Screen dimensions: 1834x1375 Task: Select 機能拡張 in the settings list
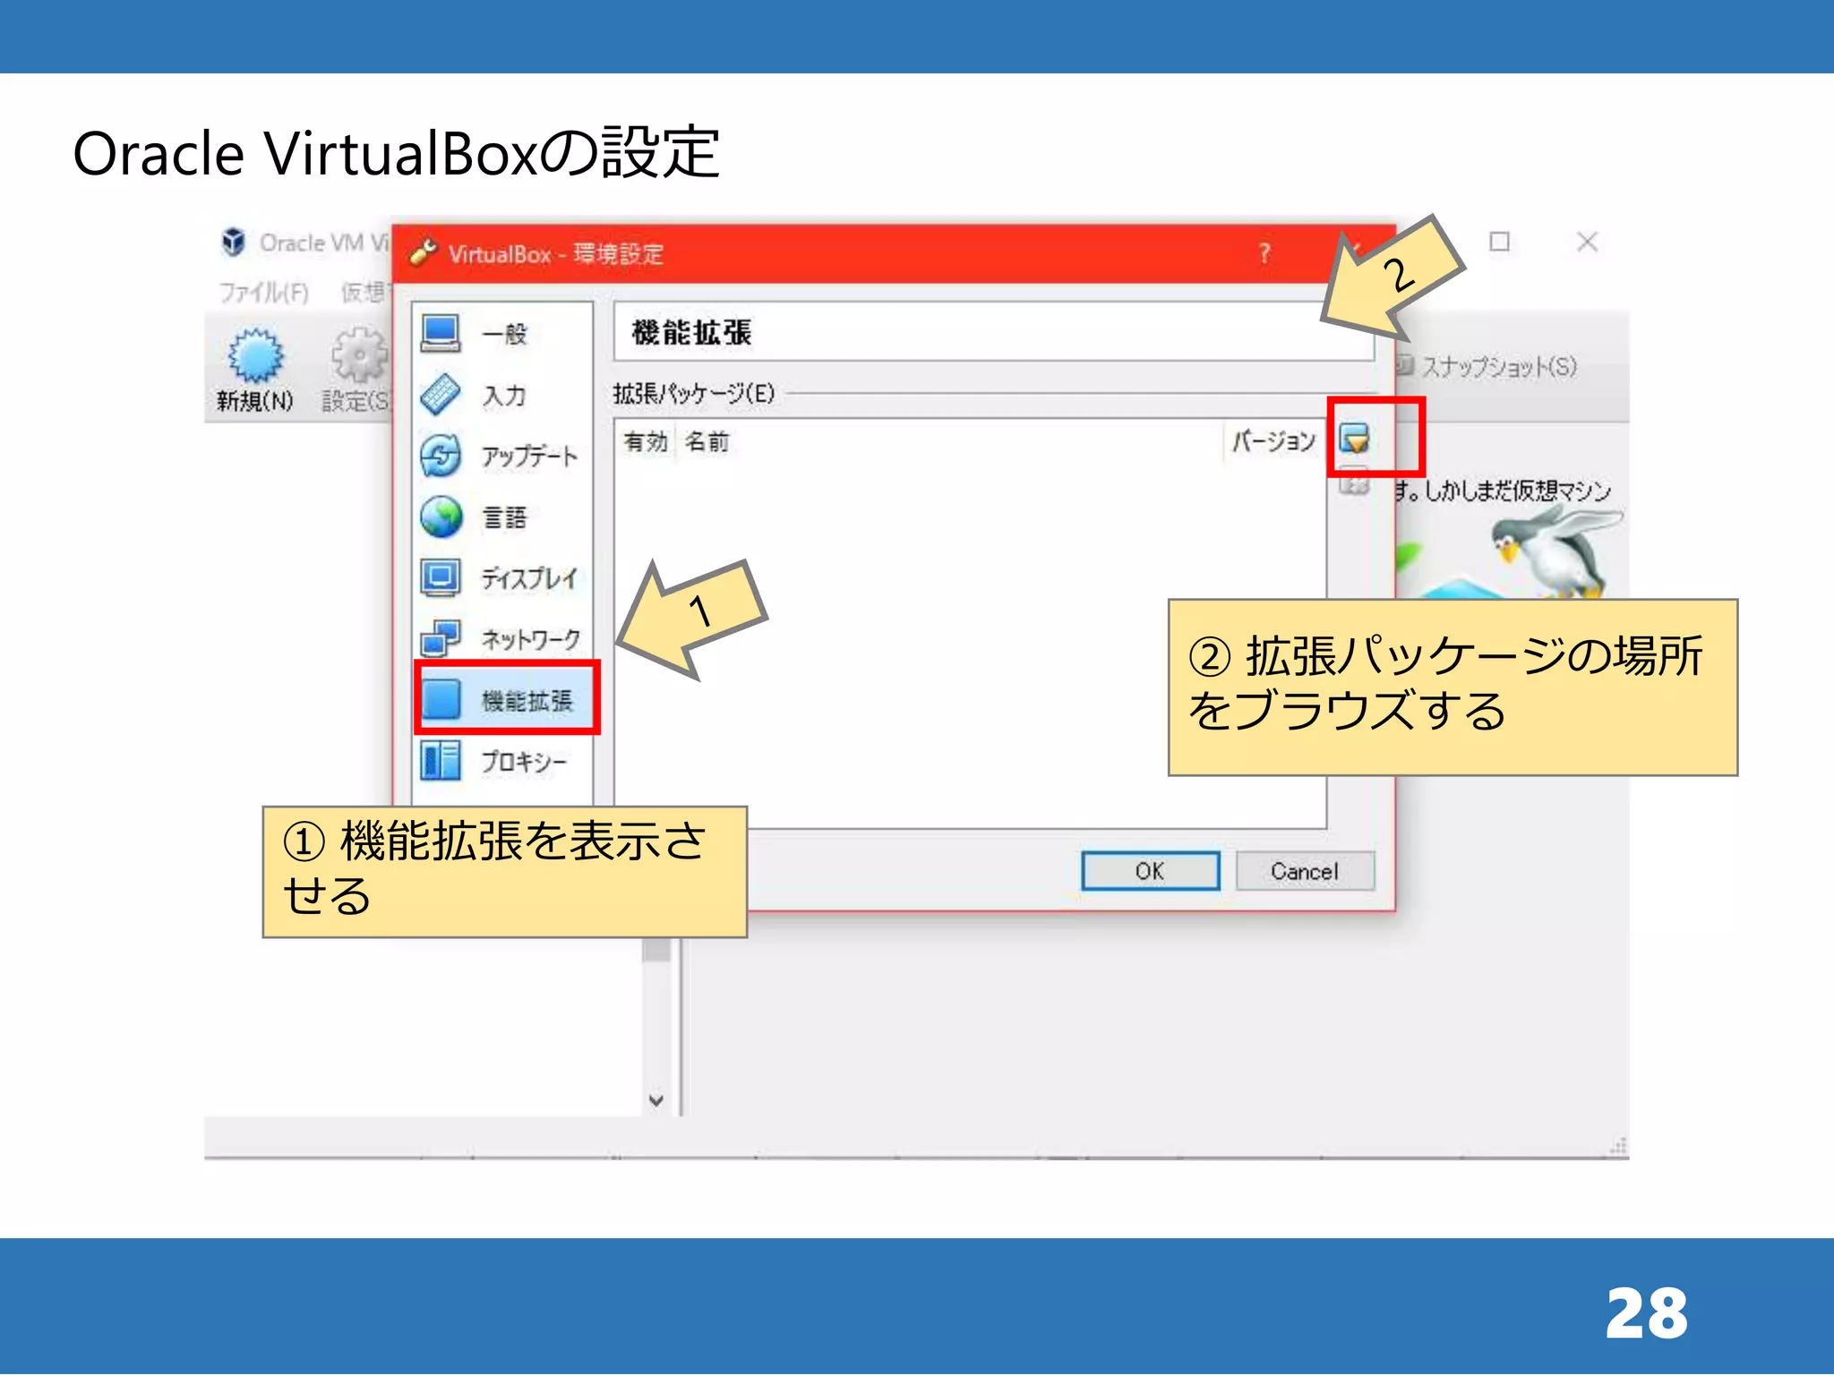point(507,699)
